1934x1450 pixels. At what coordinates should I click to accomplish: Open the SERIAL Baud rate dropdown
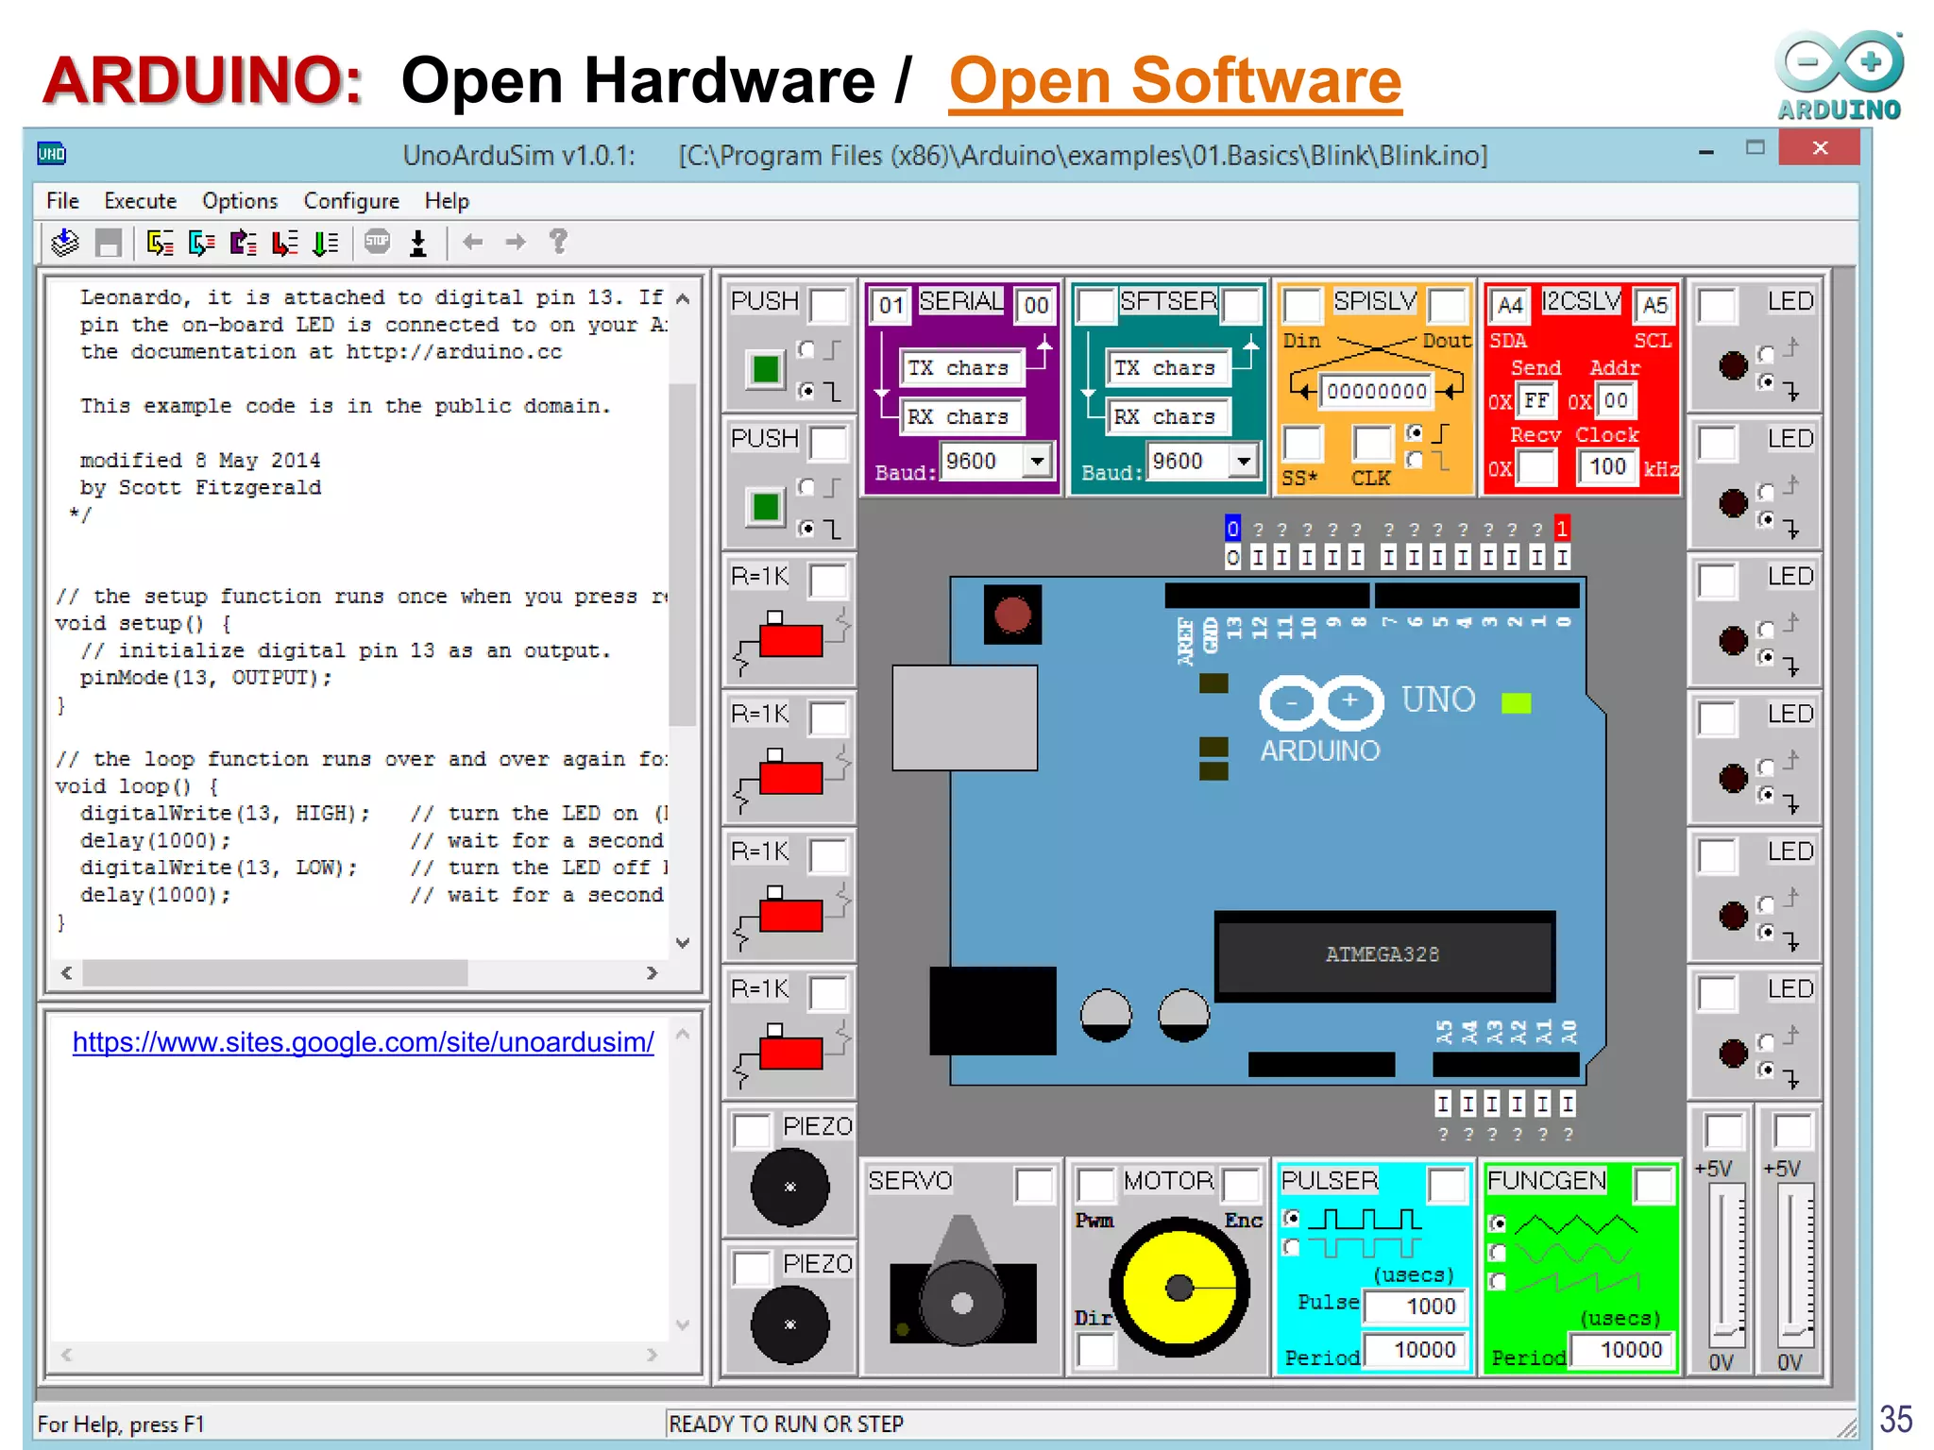(x=1038, y=461)
